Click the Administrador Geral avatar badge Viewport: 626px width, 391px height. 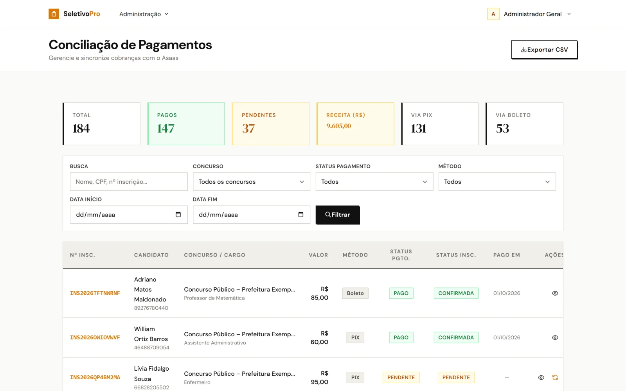point(493,14)
